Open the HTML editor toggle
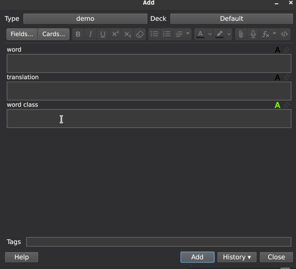The width and height of the screenshot is (296, 269). coord(284,34)
